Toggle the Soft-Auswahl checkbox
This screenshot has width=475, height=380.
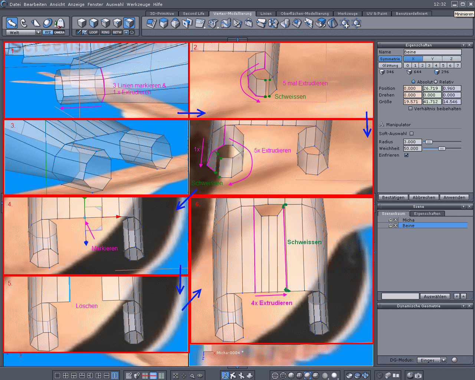[412, 134]
